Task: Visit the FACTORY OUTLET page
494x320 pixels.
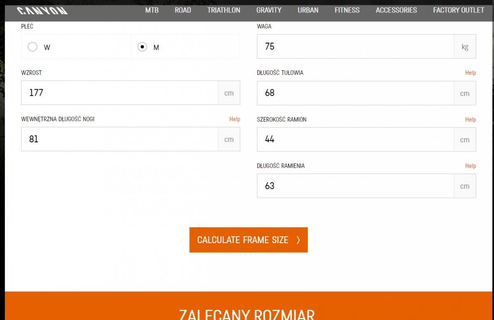Action: click(458, 10)
